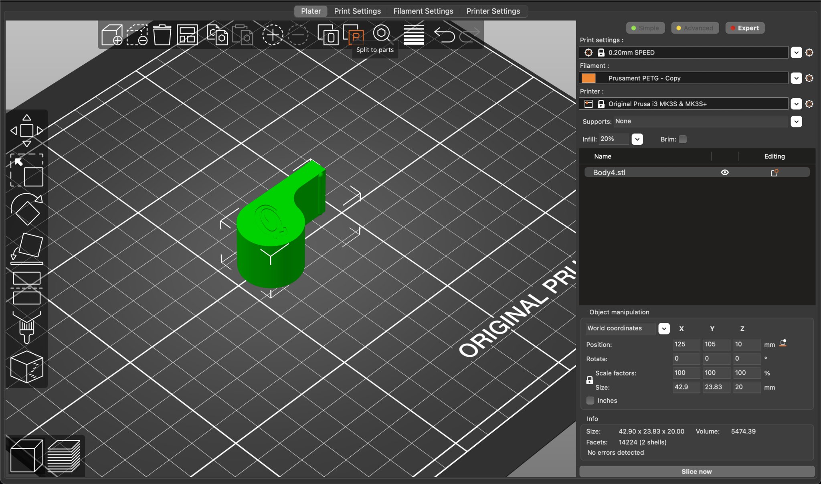The image size is (821, 484).
Task: Check the Inches checkbox
Action: [590, 401]
